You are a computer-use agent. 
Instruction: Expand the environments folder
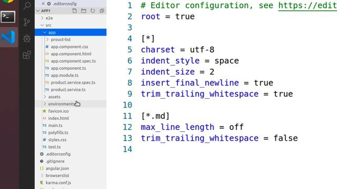pos(45,104)
